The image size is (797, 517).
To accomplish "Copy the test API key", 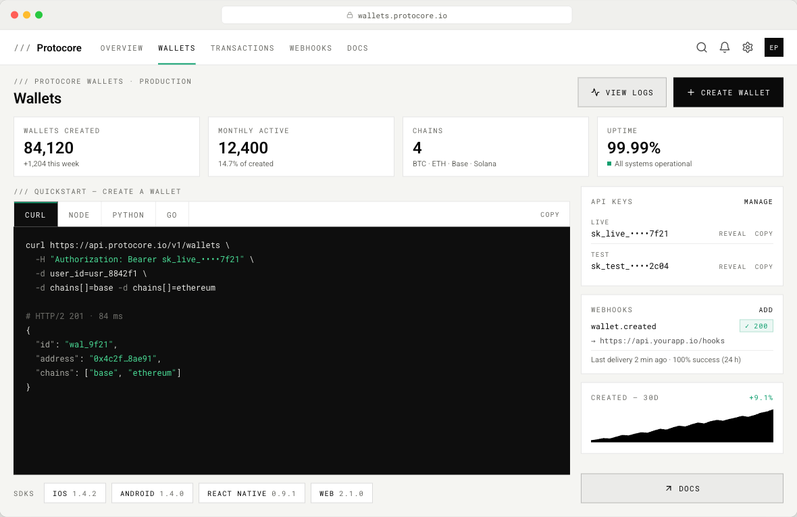I will tap(763, 266).
